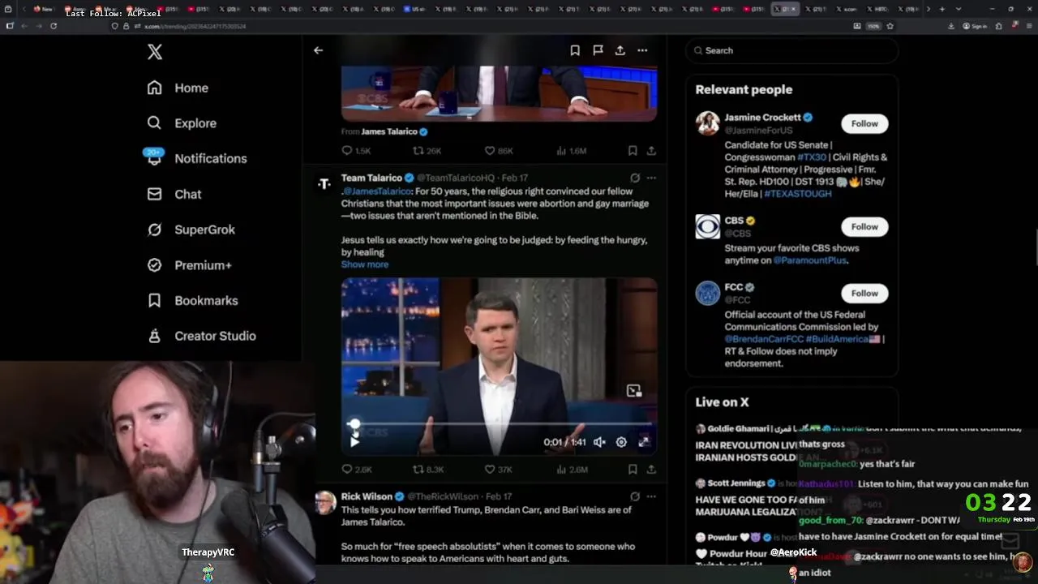This screenshot has height=584, width=1038.
Task: Open Team Talarico avatar
Action: [324, 184]
